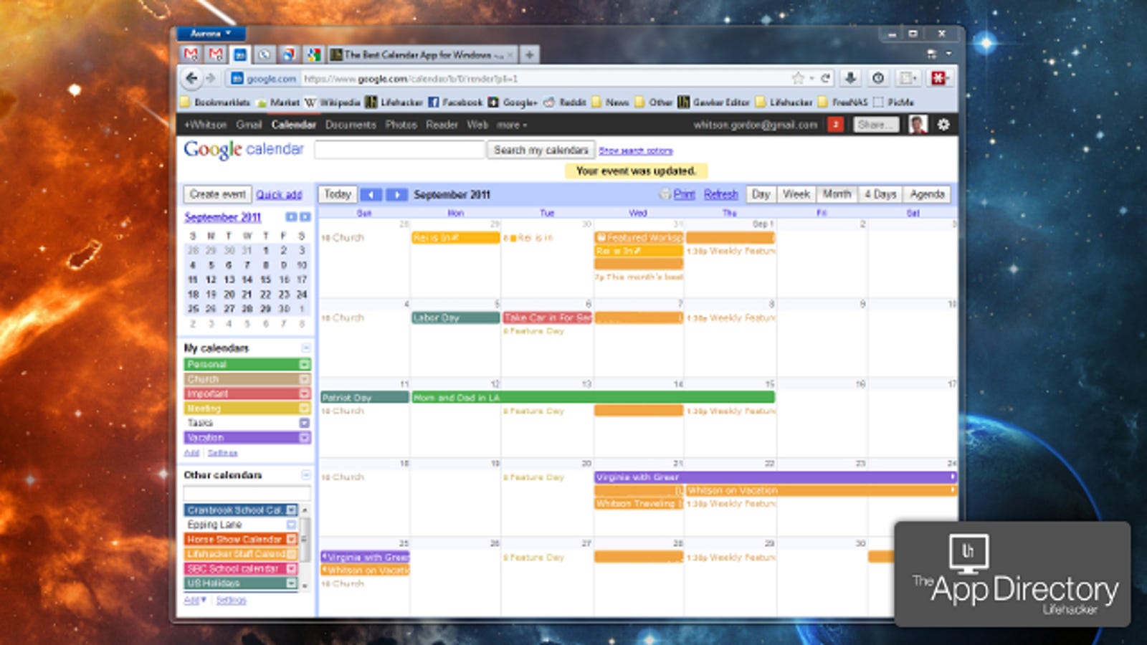Open the profile photo in Google bar
Image resolution: width=1147 pixels, height=645 pixels.
[x=918, y=125]
